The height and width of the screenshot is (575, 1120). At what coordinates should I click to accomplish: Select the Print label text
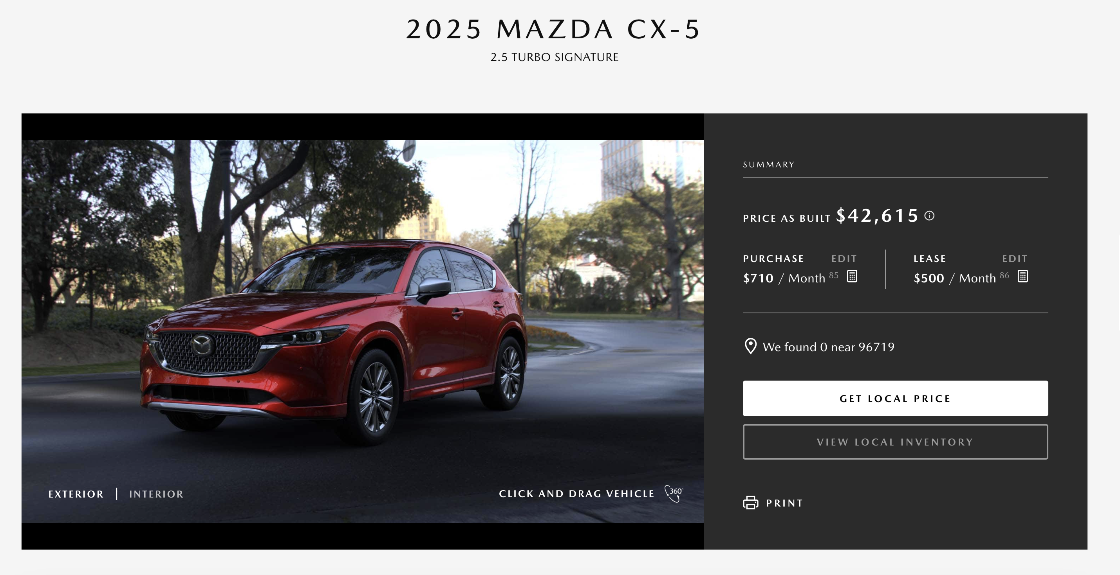click(x=784, y=503)
